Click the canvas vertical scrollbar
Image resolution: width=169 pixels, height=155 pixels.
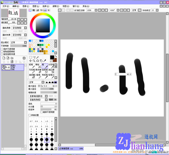point(167,78)
